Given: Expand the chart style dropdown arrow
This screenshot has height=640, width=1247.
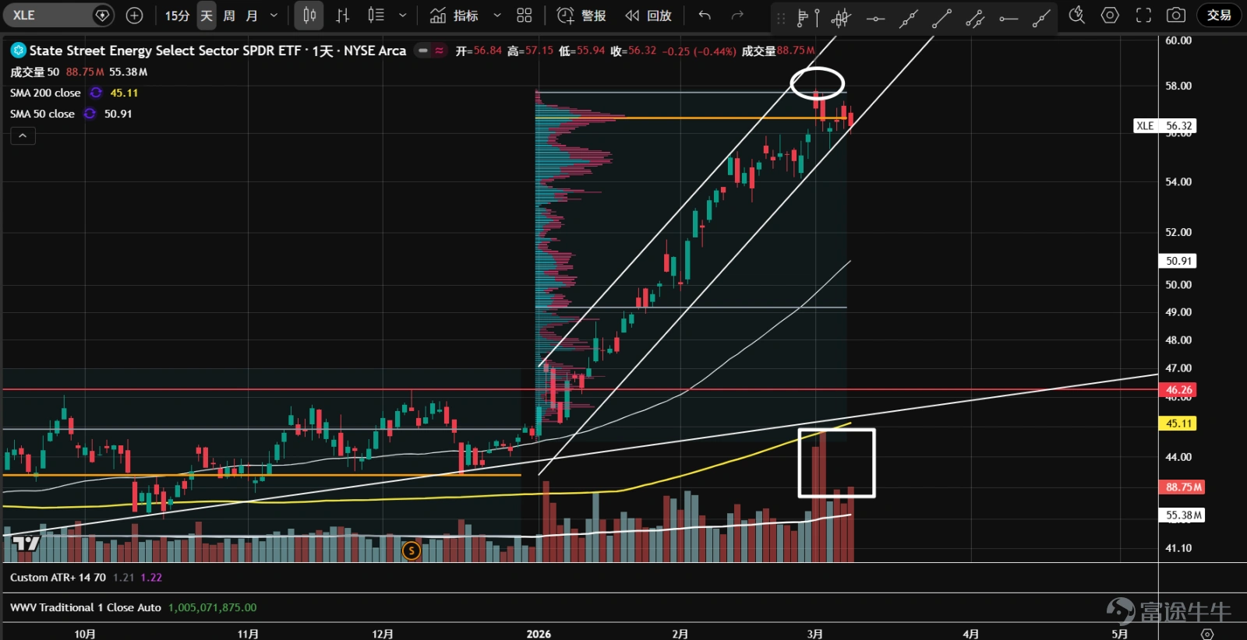Looking at the screenshot, I should (x=402, y=16).
